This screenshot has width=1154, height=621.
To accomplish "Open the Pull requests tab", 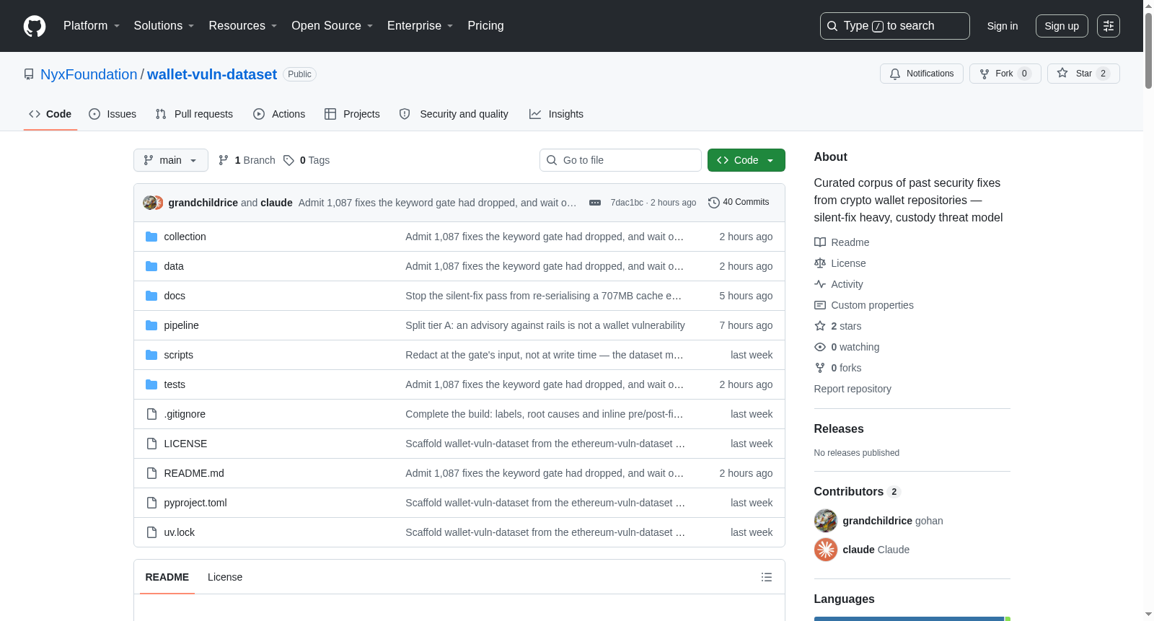I will (194, 114).
